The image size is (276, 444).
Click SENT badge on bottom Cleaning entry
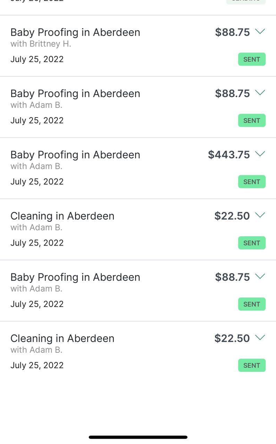(252, 365)
